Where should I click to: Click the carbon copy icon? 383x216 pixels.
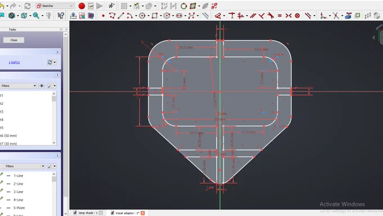click(357, 16)
